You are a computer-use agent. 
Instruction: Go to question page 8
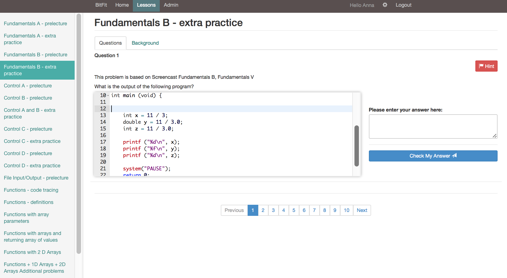(x=325, y=210)
